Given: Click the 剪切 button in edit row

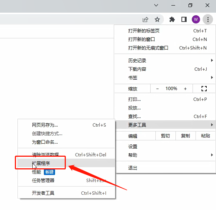Looking at the screenshot, I should [165, 136].
